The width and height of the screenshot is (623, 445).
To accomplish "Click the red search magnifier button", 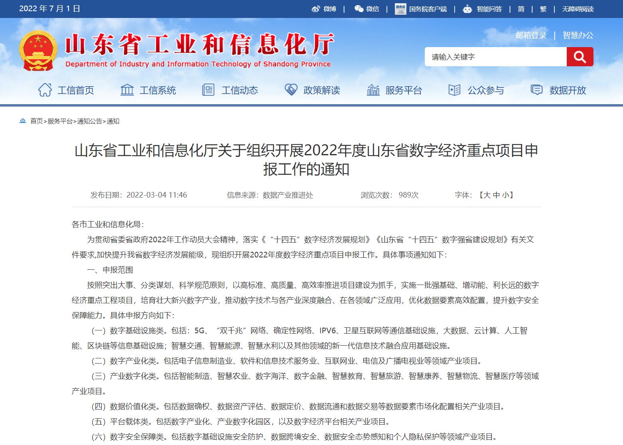I will pyautogui.click(x=580, y=57).
